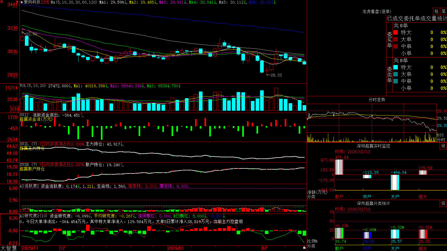Click the magenta 爆发线: 6.000 label

click(174, 186)
